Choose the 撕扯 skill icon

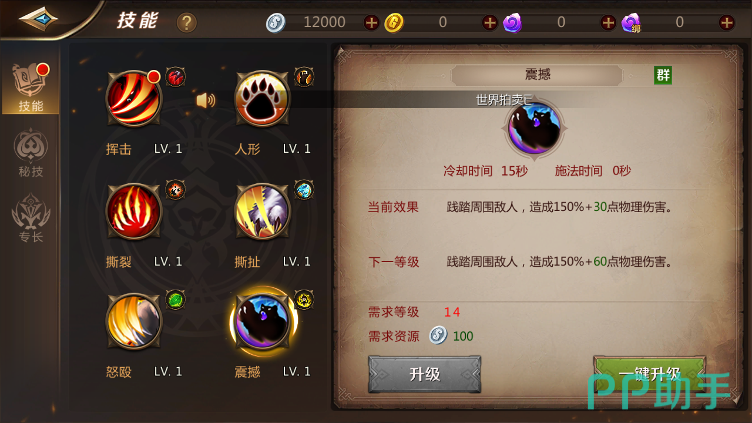(x=262, y=211)
